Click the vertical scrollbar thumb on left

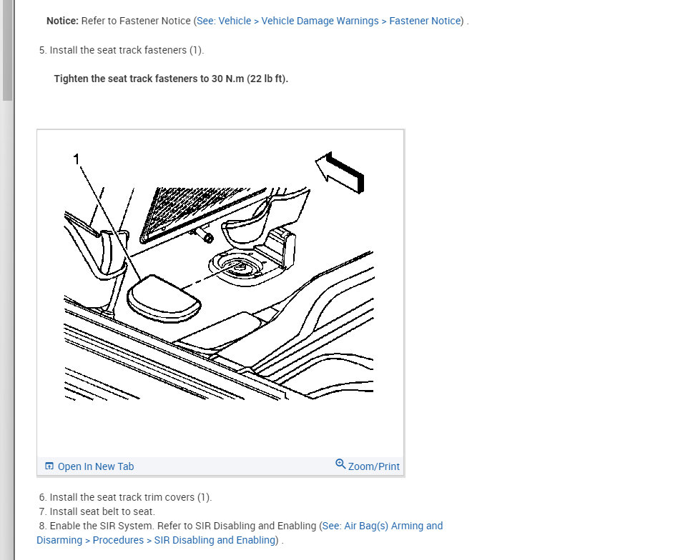tap(7, 51)
